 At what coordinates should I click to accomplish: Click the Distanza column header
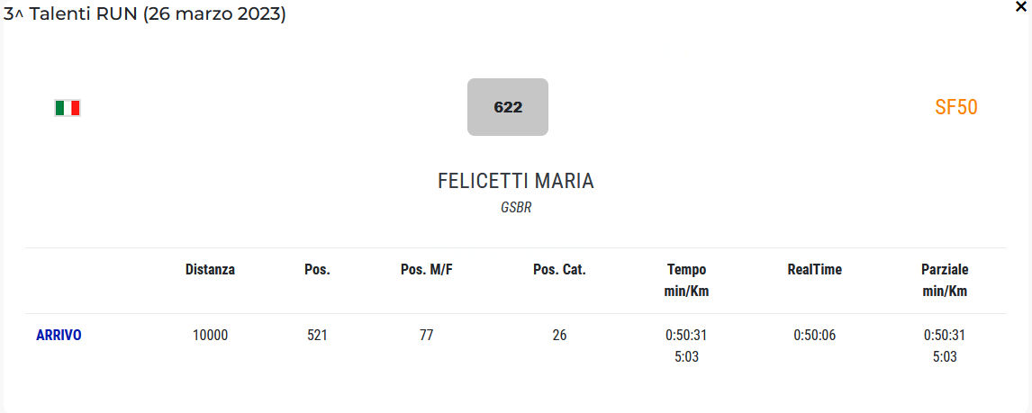pos(210,269)
